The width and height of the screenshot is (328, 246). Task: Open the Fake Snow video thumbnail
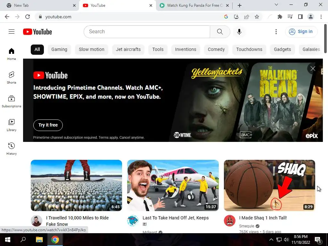pyautogui.click(x=76, y=185)
